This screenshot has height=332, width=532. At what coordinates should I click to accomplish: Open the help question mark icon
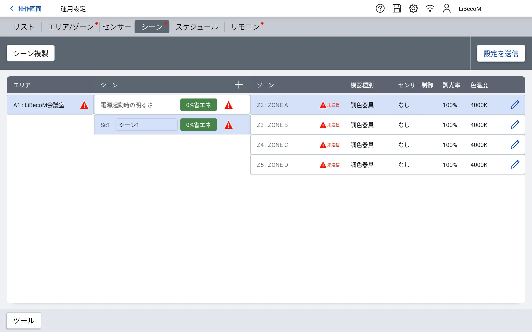click(380, 9)
